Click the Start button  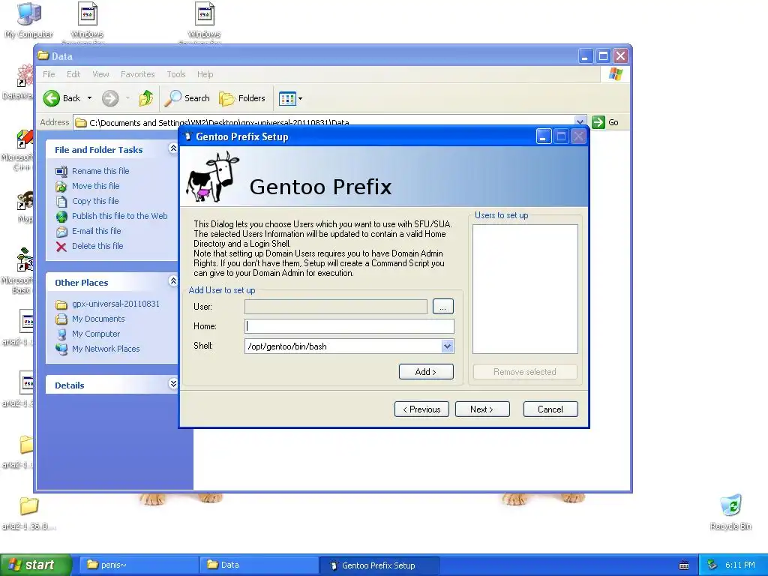36,565
